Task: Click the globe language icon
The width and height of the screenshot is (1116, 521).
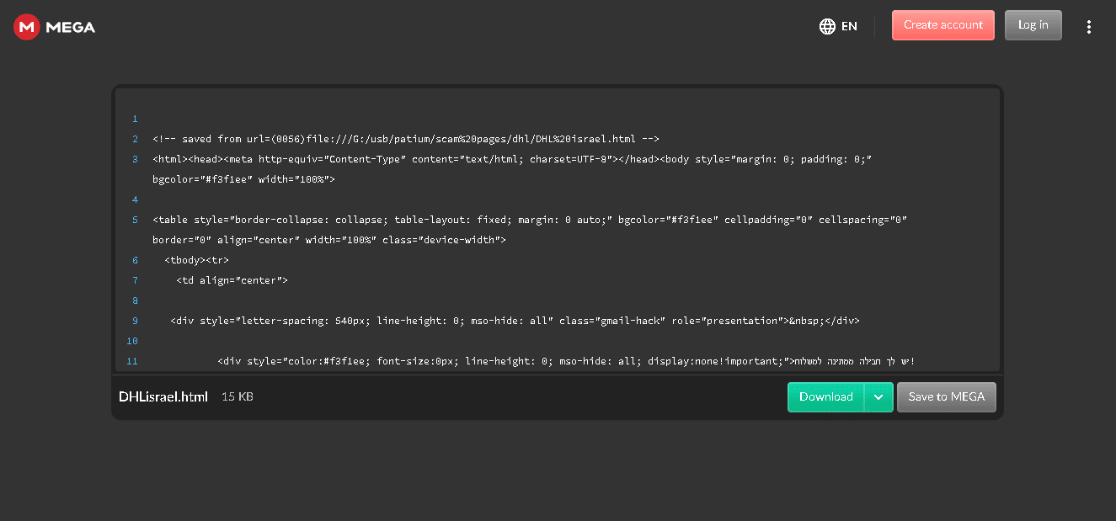Action: [827, 26]
